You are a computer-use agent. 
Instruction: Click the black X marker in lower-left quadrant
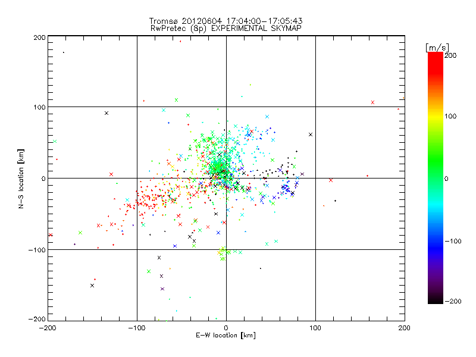pos(92,286)
